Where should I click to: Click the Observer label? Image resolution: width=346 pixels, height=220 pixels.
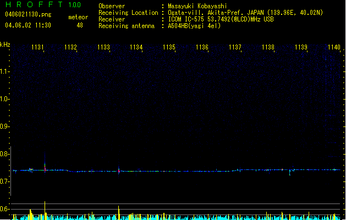coord(112,6)
